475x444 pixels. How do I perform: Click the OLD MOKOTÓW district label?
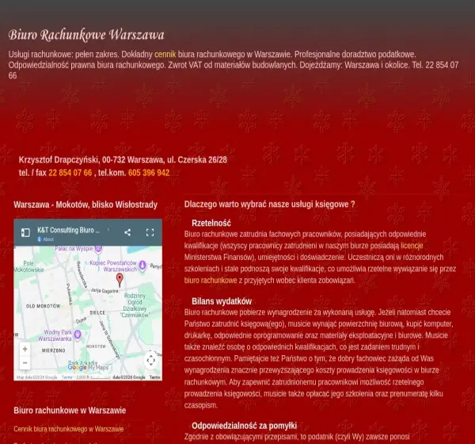coord(43,306)
